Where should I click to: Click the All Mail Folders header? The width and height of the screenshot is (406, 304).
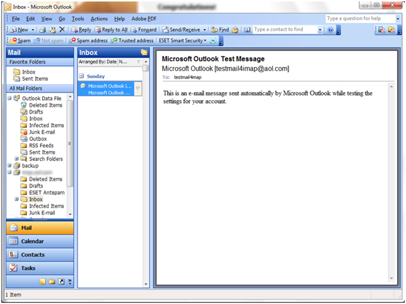(40, 88)
